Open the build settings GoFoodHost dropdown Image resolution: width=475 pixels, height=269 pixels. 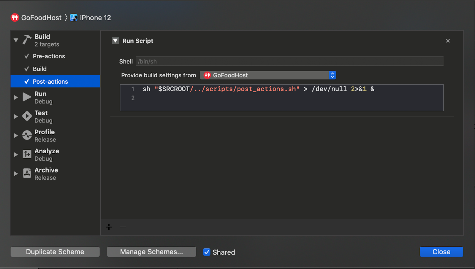(268, 75)
